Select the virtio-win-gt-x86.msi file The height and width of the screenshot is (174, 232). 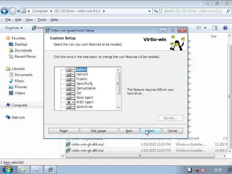pyautogui.click(x=87, y=151)
